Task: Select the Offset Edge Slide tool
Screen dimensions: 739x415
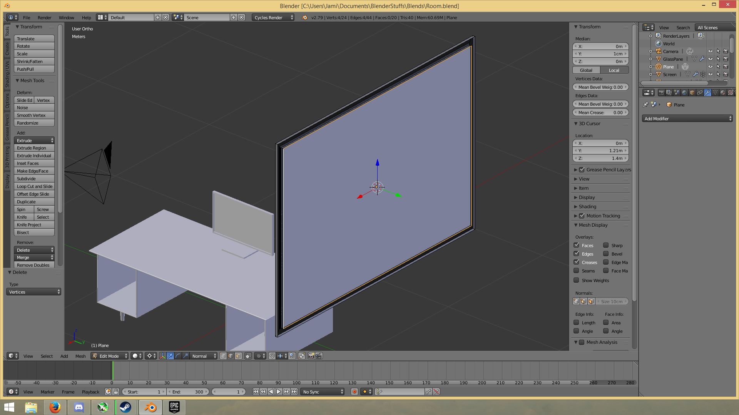Action: (x=34, y=194)
